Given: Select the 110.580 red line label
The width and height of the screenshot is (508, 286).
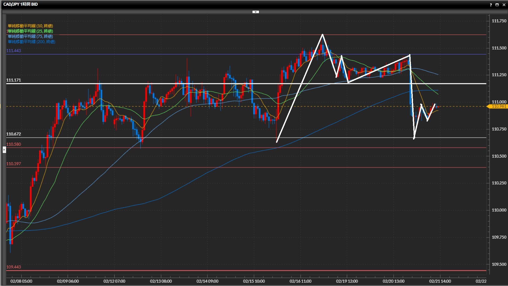Looking at the screenshot, I should (13, 144).
